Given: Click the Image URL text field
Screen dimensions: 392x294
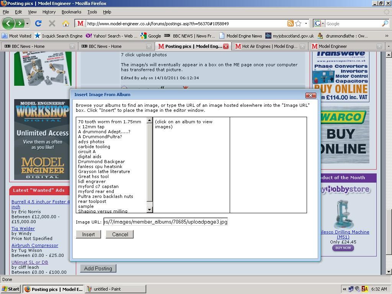Looking at the screenshot, I should click(165, 222).
